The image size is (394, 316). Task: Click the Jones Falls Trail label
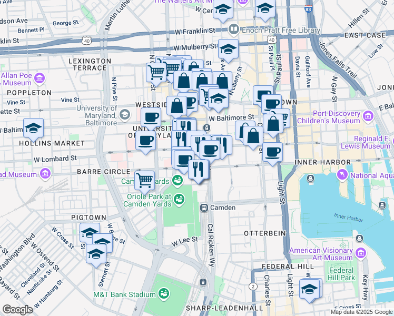338,60
